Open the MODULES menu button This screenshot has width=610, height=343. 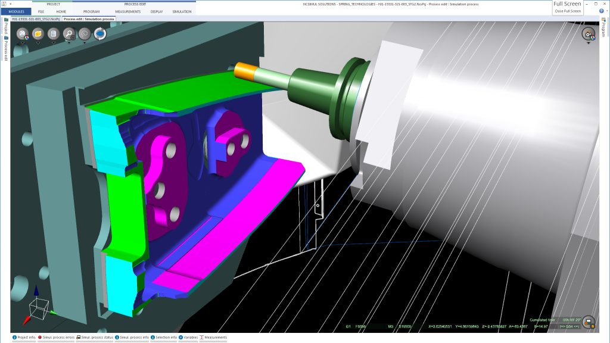pos(16,11)
